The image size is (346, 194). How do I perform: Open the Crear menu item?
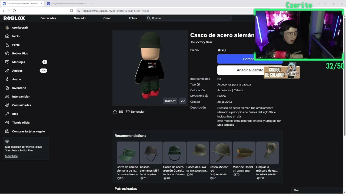[107, 18]
